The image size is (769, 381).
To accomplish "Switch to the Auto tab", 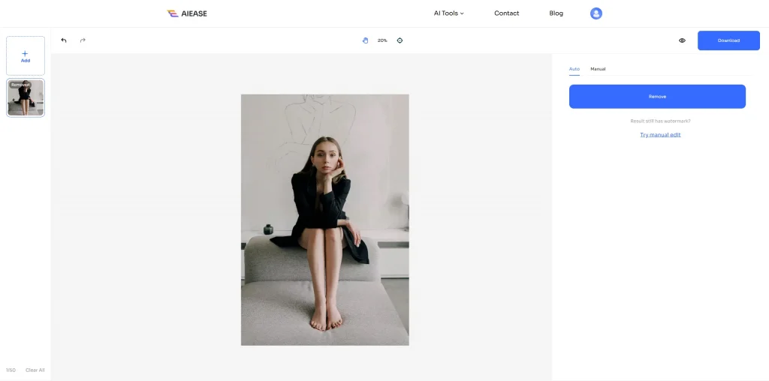I will click(574, 69).
